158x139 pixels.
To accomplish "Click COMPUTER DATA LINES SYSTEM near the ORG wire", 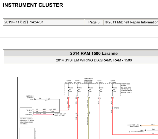I will [133, 126].
